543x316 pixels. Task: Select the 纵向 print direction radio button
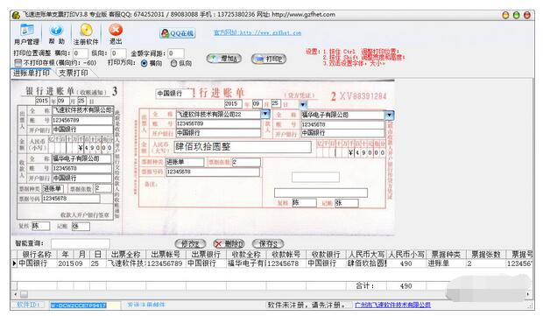click(x=173, y=63)
